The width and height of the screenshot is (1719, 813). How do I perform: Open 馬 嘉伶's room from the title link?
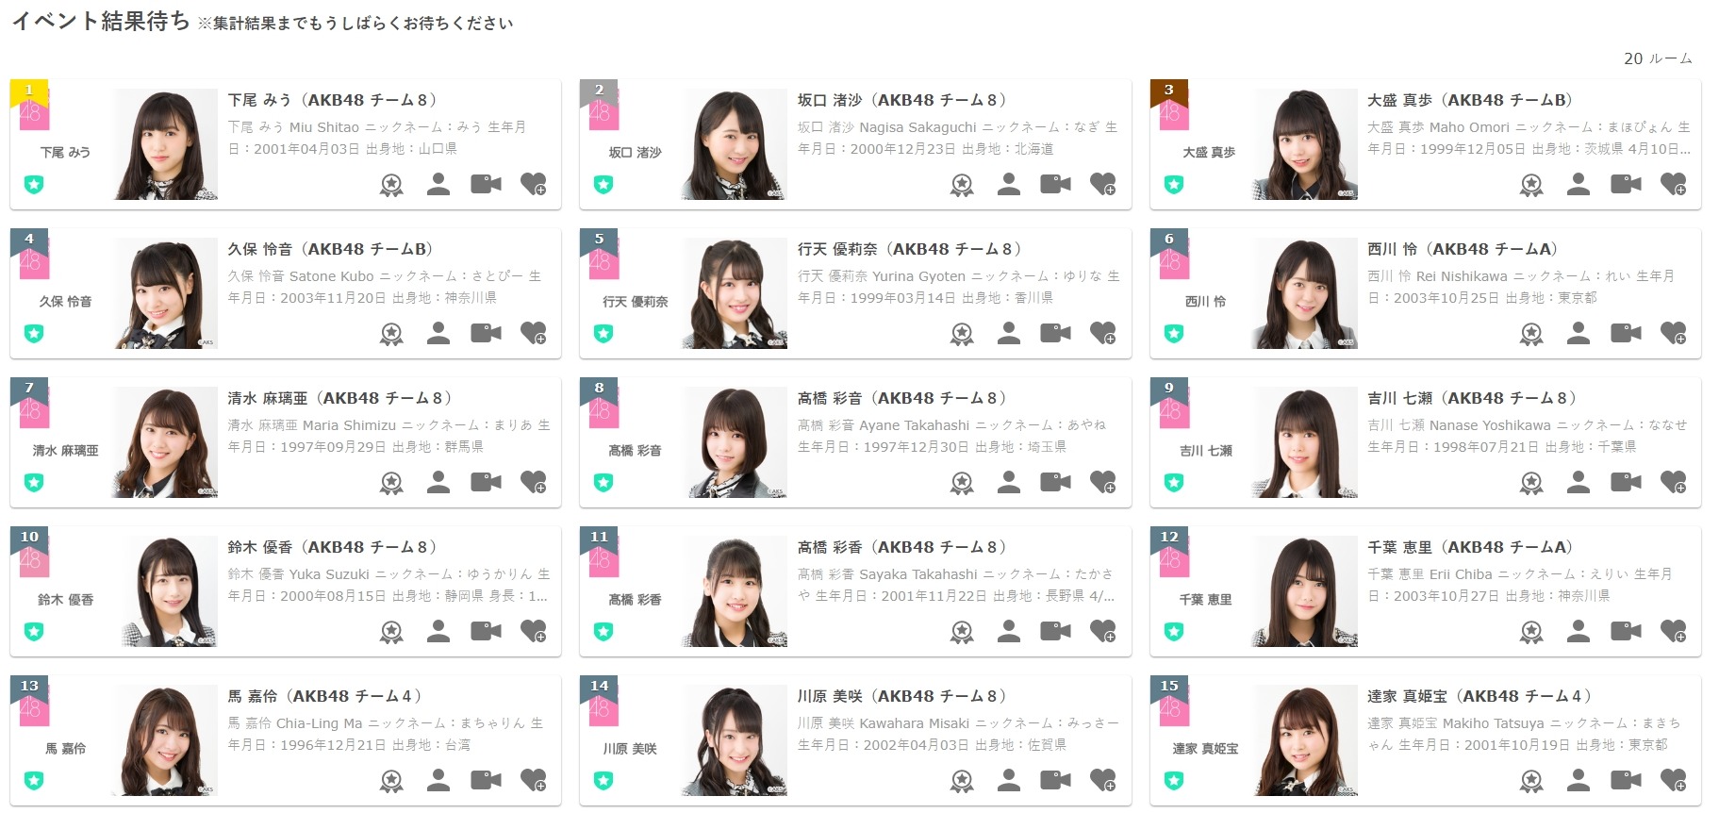coord(325,696)
